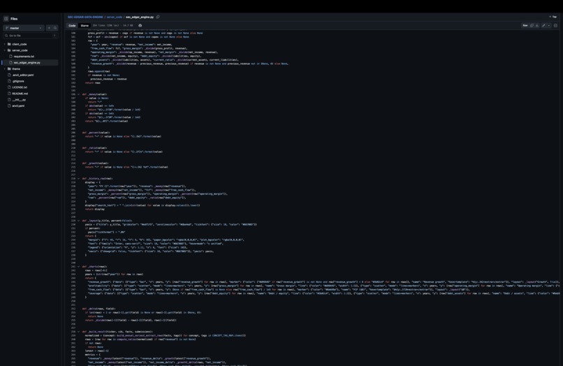The width and height of the screenshot is (563, 366).
Task: Jump to Top of file
Action: pyautogui.click(x=553, y=17)
